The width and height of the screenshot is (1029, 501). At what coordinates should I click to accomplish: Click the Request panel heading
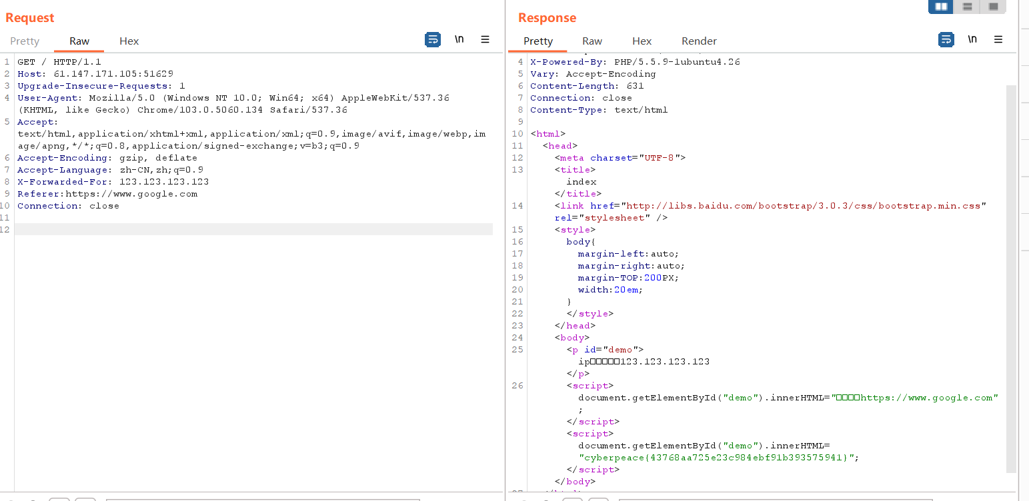[x=30, y=18]
